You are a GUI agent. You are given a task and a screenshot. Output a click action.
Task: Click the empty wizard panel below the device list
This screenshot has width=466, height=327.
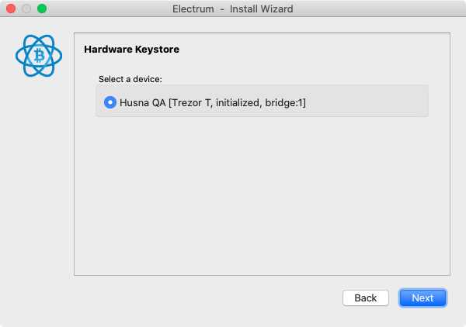tap(262, 196)
